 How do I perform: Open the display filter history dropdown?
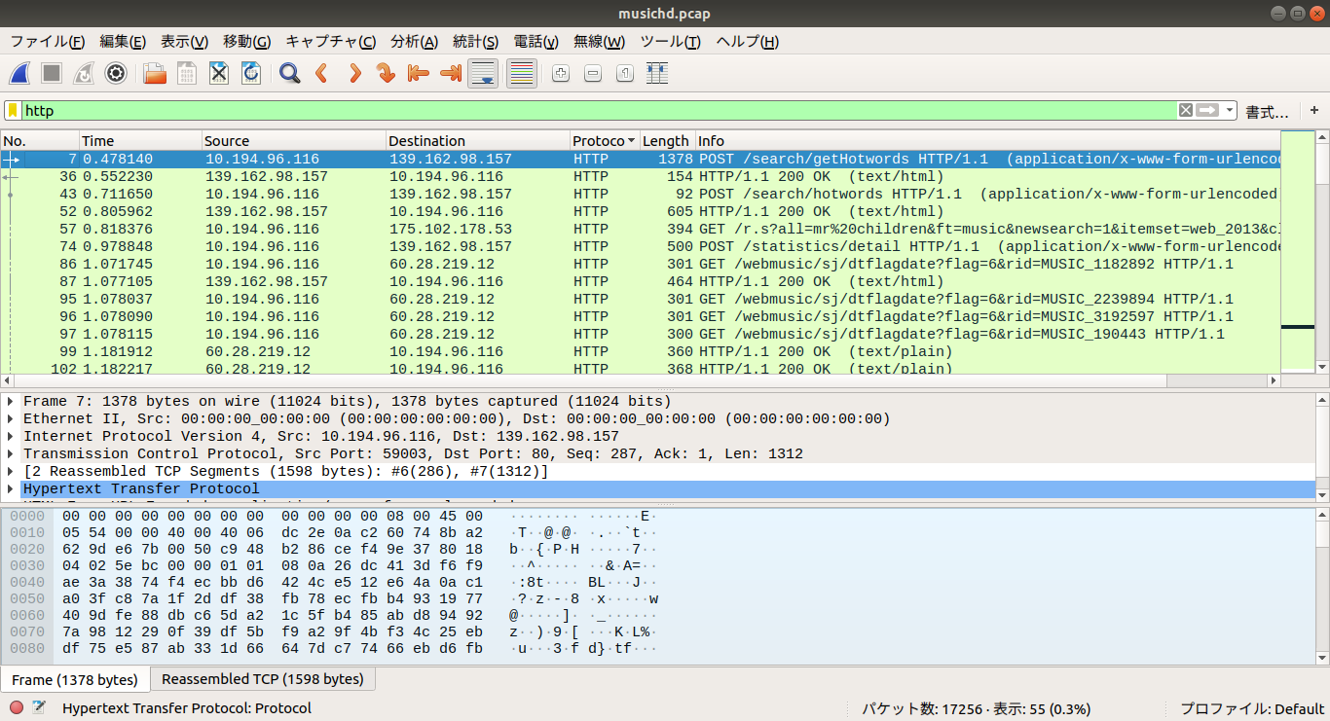pos(1230,111)
